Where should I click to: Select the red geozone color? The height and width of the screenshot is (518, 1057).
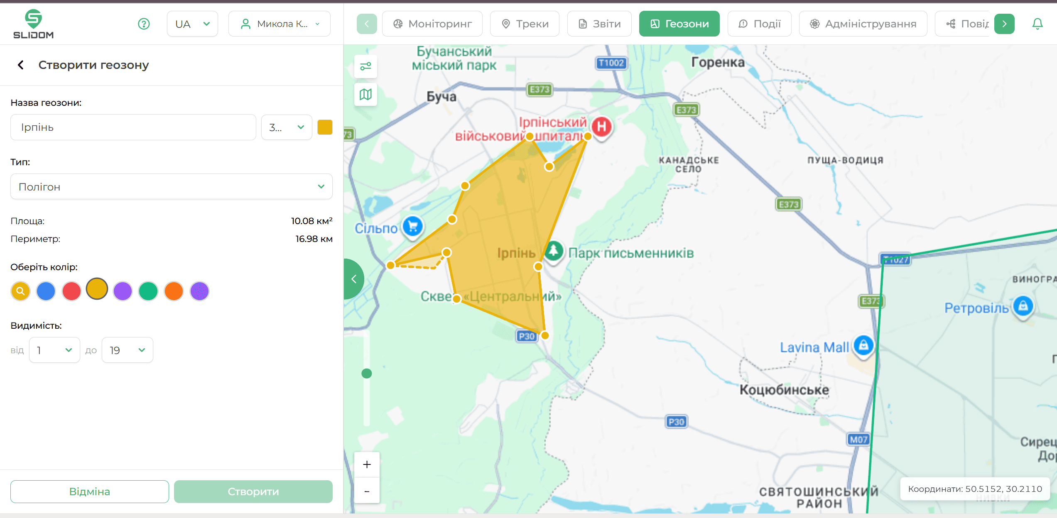tap(71, 291)
